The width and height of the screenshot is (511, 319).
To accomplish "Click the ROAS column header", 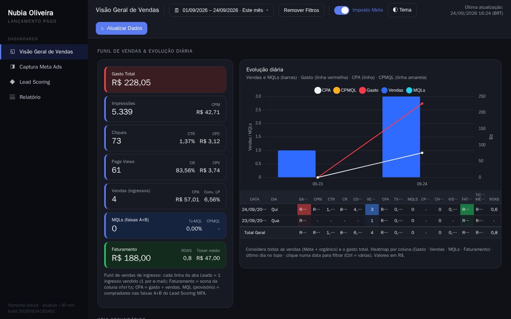I will point(494,199).
